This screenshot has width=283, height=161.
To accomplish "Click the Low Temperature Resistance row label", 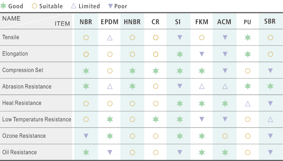I will pos(37,120).
